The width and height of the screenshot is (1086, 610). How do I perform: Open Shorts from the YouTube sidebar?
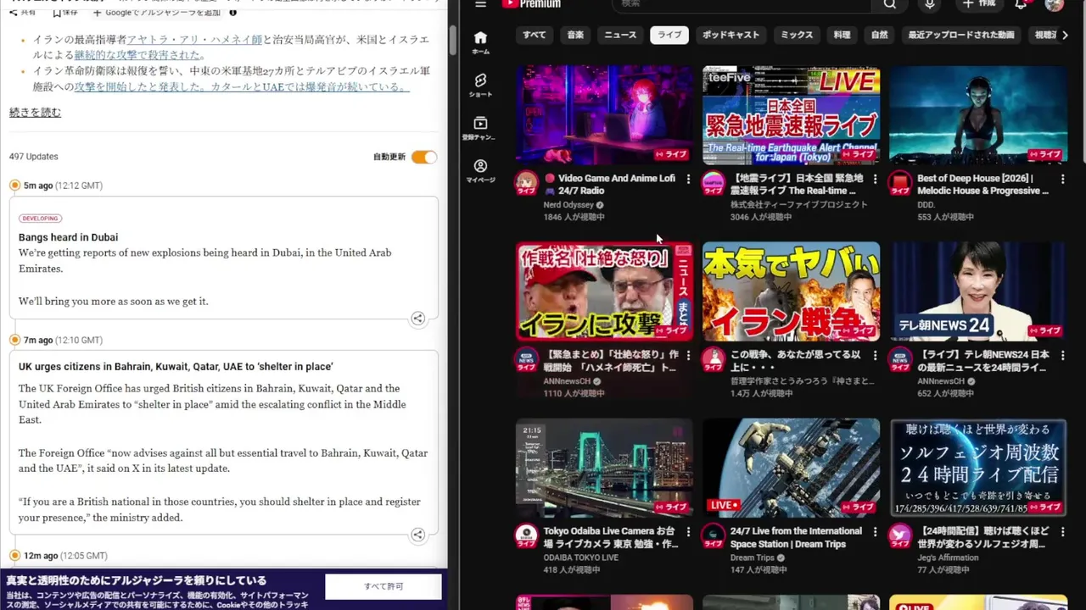coord(480,85)
